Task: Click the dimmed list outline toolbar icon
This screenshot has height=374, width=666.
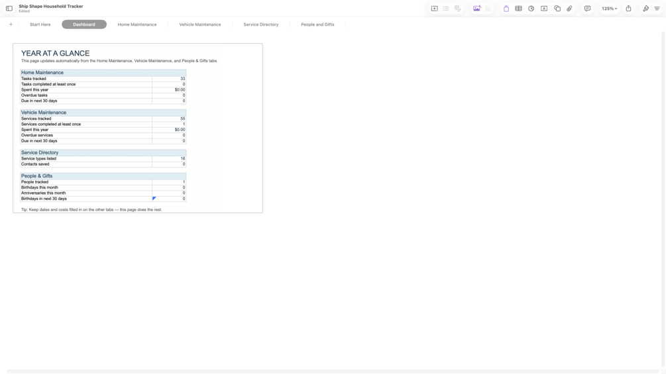Action: click(446, 9)
